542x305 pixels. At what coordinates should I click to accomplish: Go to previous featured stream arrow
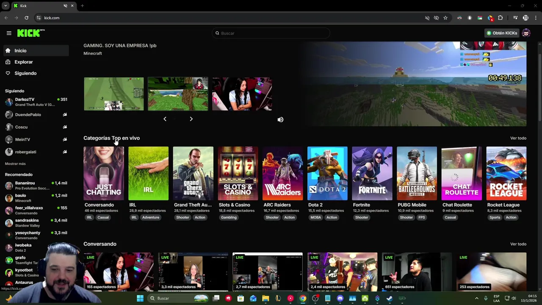(165, 119)
